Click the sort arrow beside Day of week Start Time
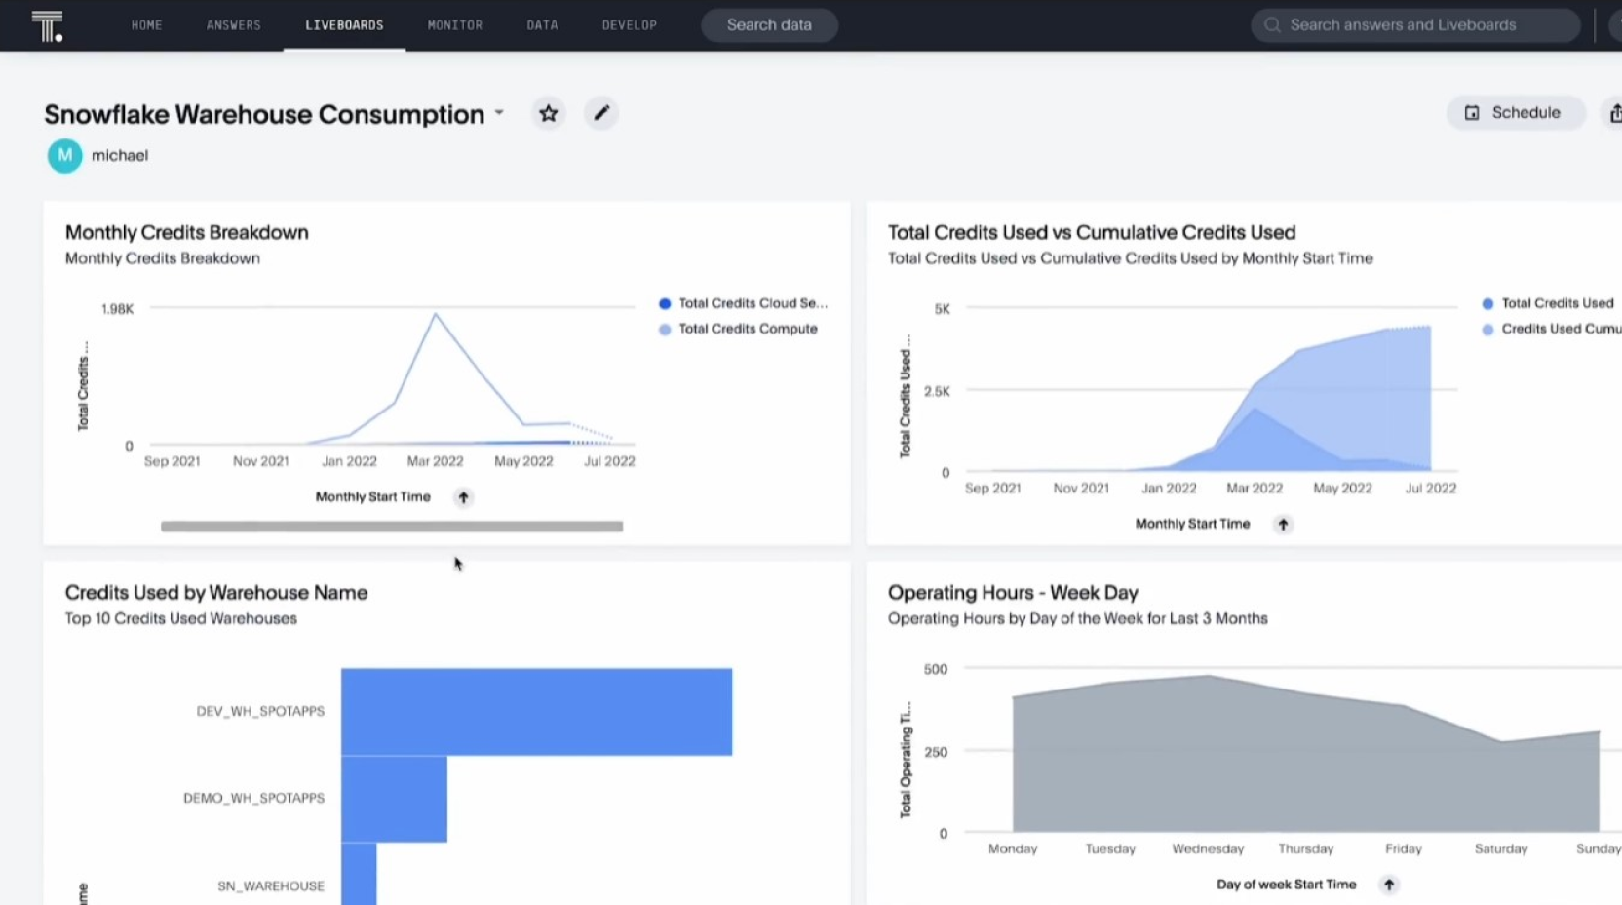Image resolution: width=1622 pixels, height=905 pixels. click(1389, 885)
